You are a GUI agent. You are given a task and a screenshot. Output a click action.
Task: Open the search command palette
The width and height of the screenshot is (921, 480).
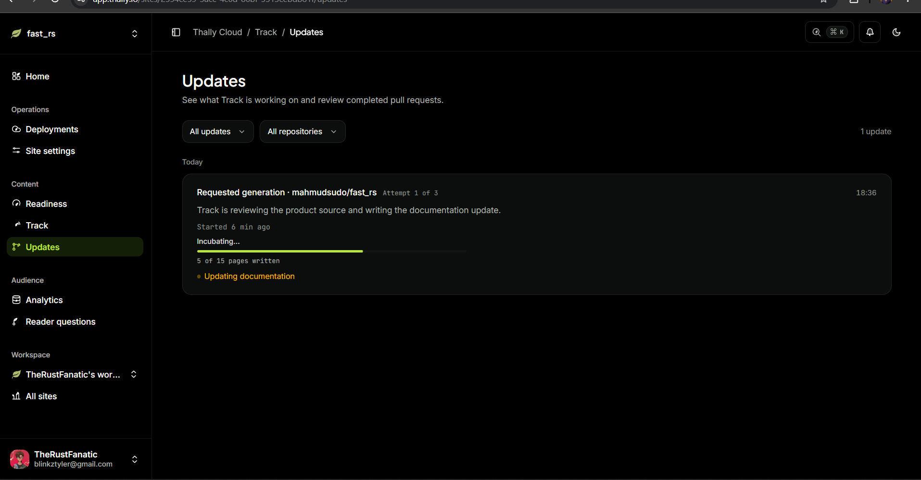(x=829, y=32)
